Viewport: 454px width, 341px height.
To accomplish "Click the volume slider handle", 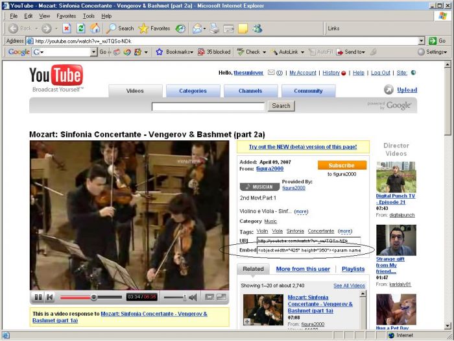I will pos(184,297).
